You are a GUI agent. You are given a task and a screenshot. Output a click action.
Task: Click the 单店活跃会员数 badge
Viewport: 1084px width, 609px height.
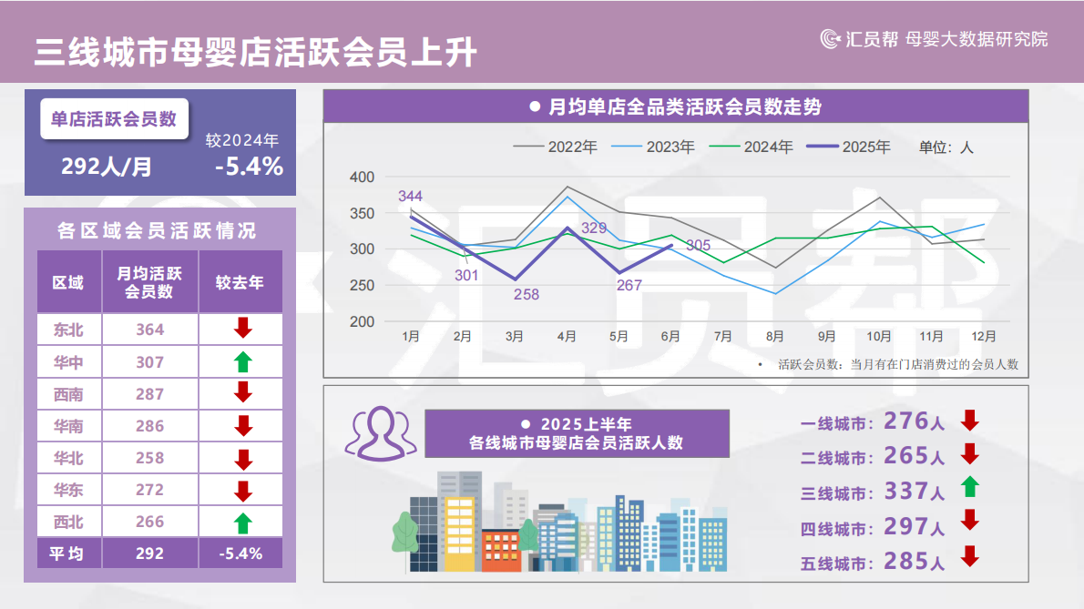pos(114,118)
